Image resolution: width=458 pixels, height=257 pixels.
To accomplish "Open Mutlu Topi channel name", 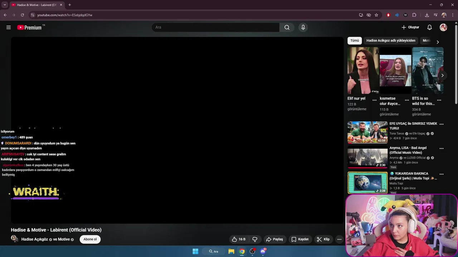I will tap(396, 183).
